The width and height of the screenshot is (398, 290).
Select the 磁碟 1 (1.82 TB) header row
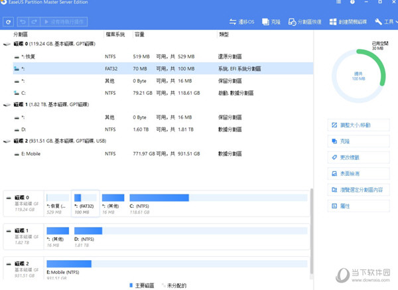click(x=158, y=105)
